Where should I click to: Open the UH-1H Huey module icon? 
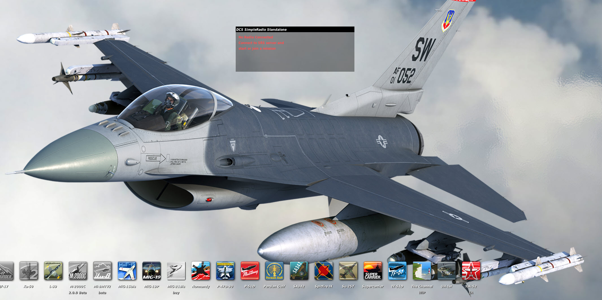tap(447, 271)
